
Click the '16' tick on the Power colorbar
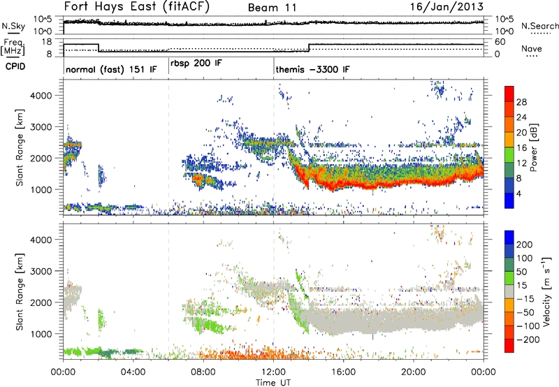coord(521,148)
